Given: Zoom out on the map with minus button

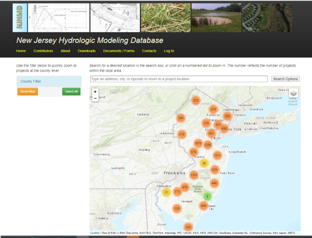Looking at the screenshot, I should click(95, 98).
